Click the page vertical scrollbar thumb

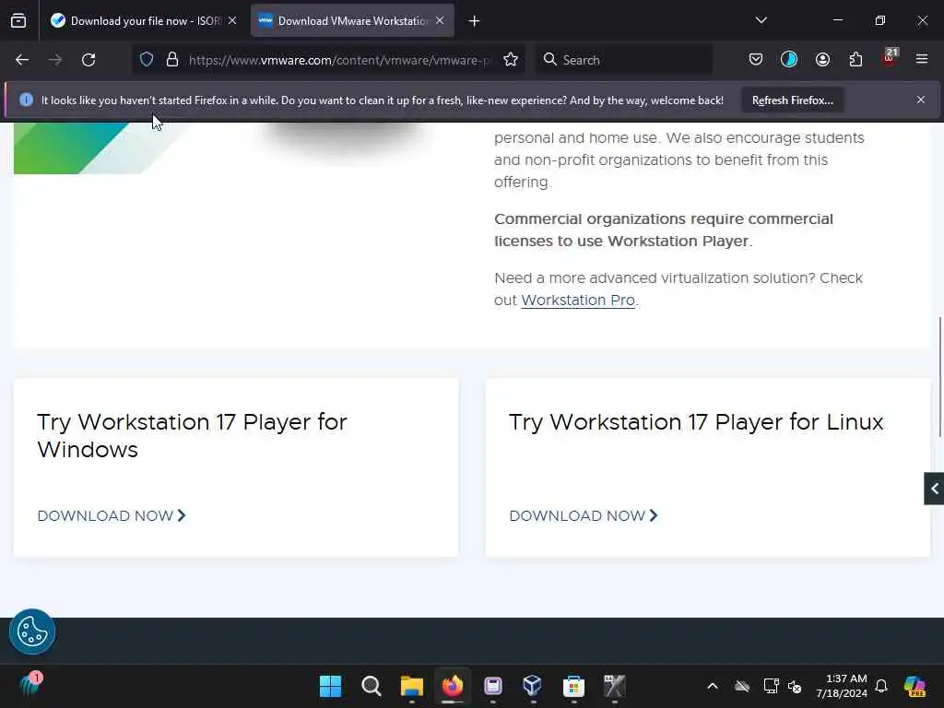pyautogui.click(x=940, y=377)
